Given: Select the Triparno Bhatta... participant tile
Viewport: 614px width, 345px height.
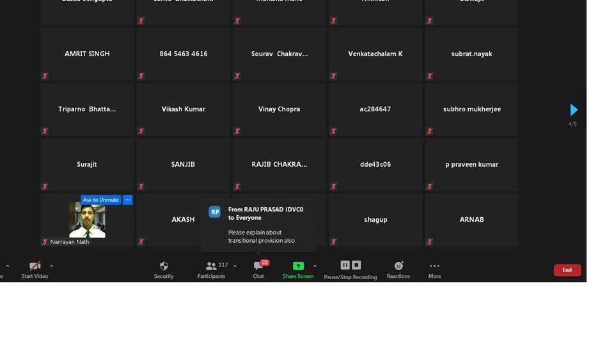Looking at the screenshot, I should 88,109.
